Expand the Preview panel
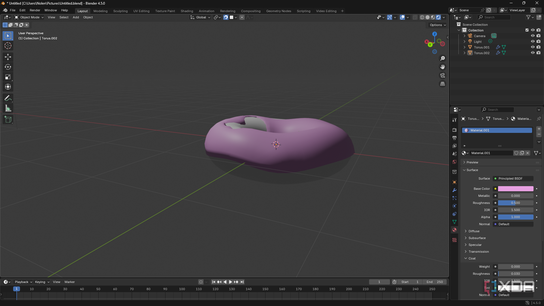 point(472,162)
